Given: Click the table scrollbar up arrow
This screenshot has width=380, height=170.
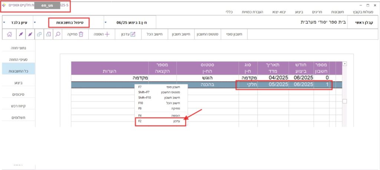Looking at the screenshot, I should (x=345, y=64).
